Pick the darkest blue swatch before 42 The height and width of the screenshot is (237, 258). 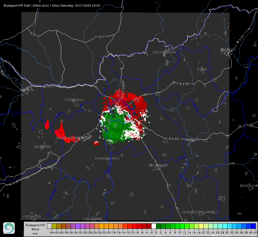pos(254,226)
